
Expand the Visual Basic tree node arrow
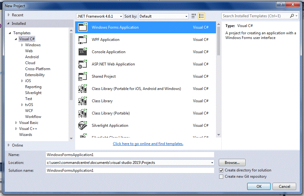point(16,123)
